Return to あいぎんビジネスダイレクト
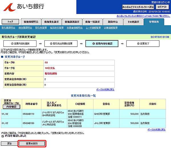Image resolution: width=171 pixels, height=148 pixels. 138,7
